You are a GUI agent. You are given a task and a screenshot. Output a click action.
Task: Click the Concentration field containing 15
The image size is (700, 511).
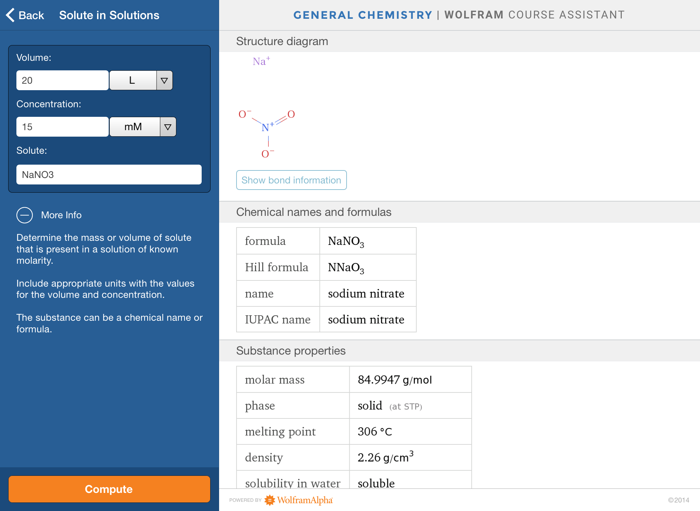pyautogui.click(x=62, y=127)
